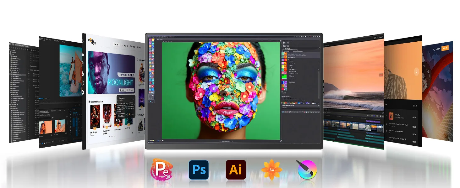The image size is (460, 188).
Task: Click the orange flower Aw app icon
Action: (271, 170)
